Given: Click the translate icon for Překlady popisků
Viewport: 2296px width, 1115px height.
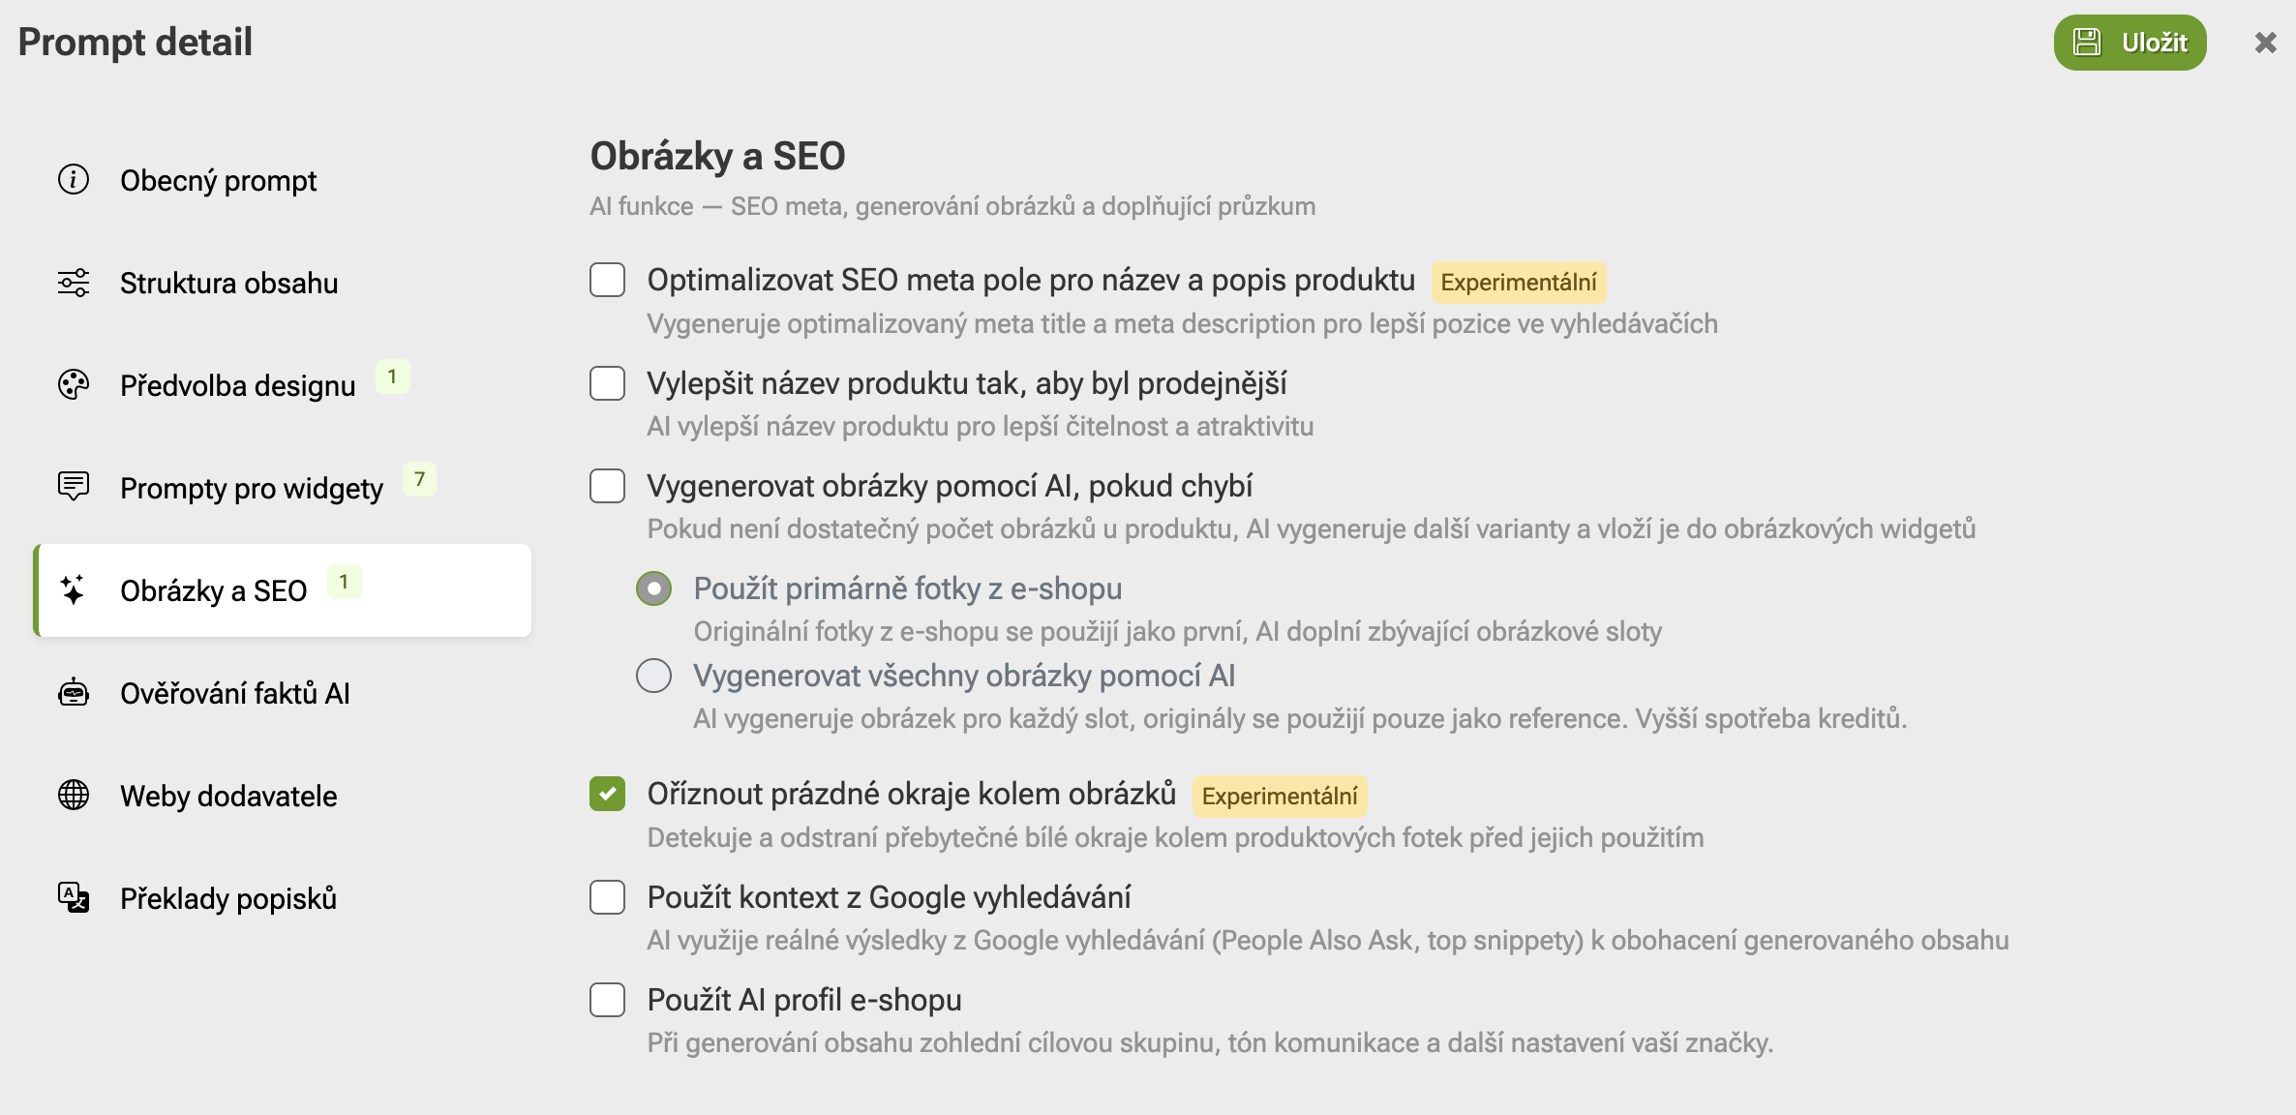Looking at the screenshot, I should pos(74,898).
